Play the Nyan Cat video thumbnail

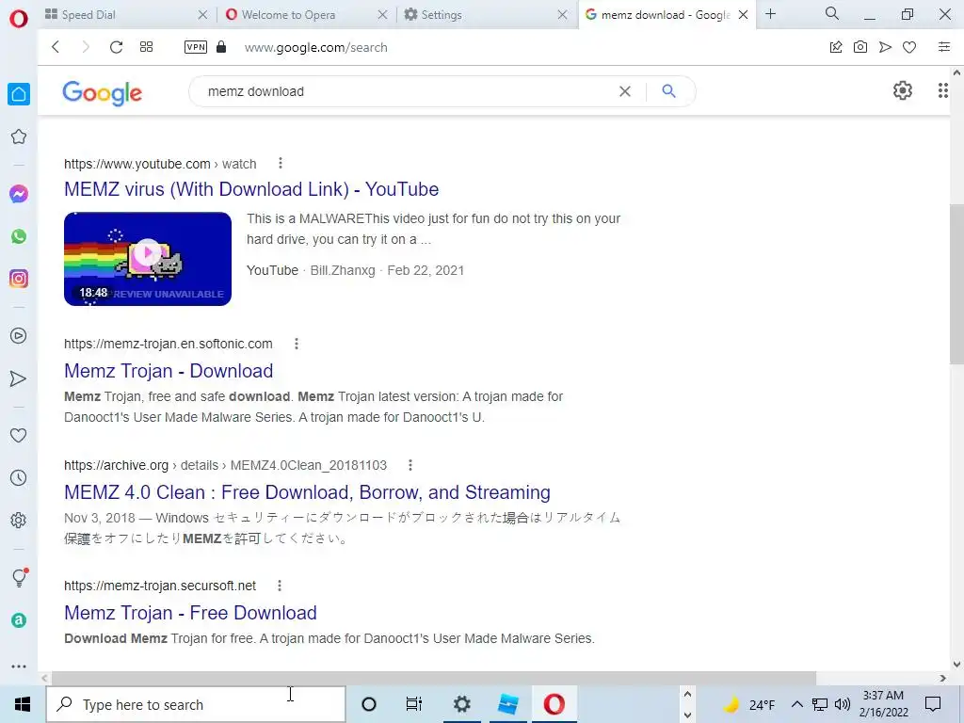pos(148,258)
